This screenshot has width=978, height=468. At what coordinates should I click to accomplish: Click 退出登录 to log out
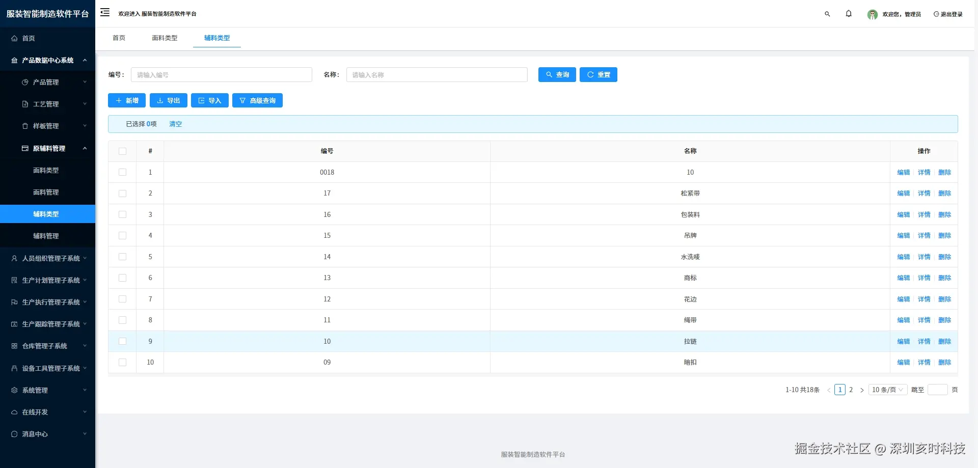click(948, 14)
